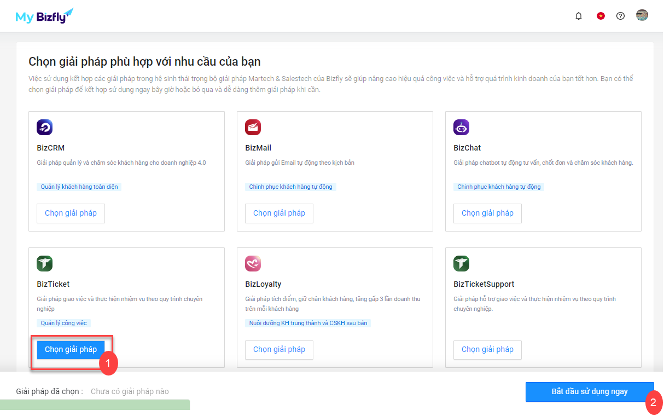Click the BizChat title text
Image resolution: width=664 pixels, height=416 pixels.
[467, 148]
